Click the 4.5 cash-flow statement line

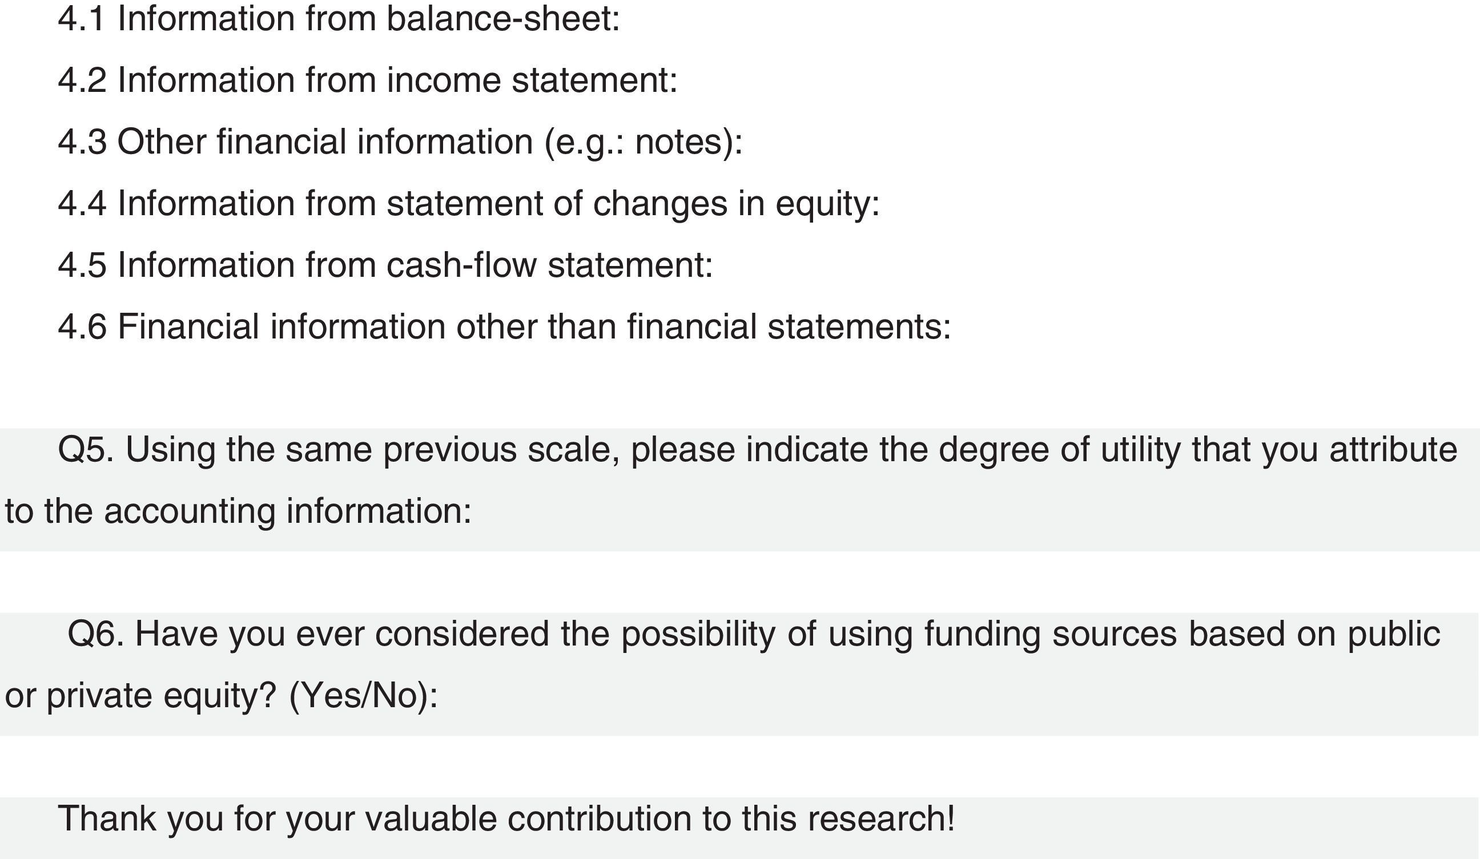tap(385, 265)
